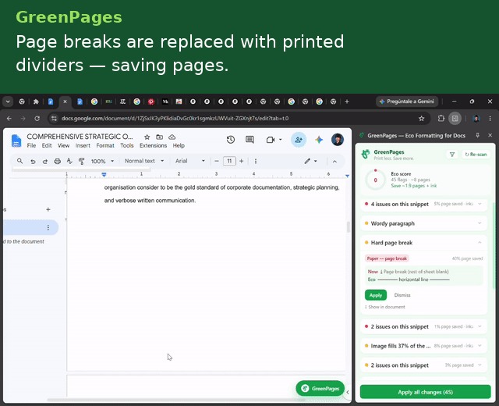Click the Re-scan button
499x406 pixels.
(476, 155)
